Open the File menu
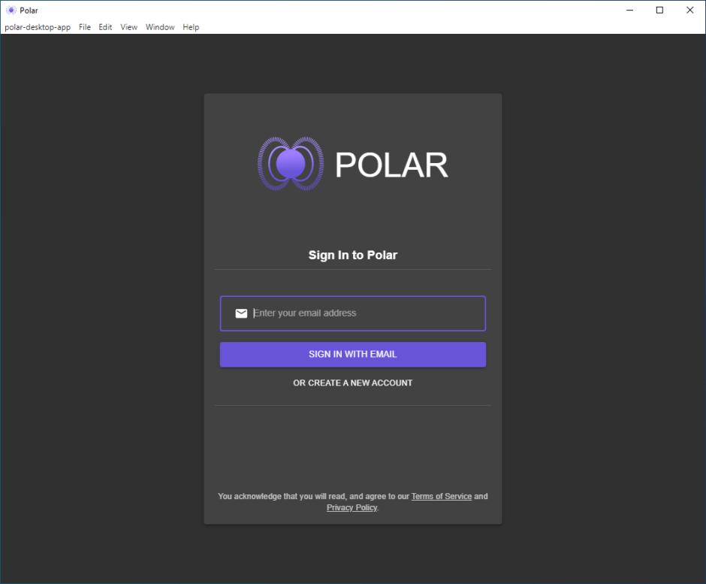Viewport: 706px width, 584px height. (x=85, y=27)
